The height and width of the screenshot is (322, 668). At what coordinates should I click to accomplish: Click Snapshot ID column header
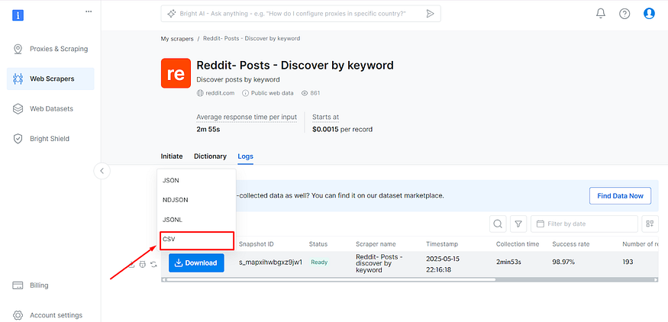pos(256,244)
